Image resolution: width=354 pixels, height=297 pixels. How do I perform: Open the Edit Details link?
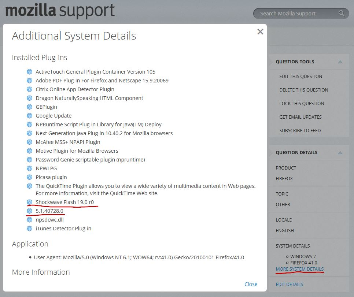tap(289, 285)
